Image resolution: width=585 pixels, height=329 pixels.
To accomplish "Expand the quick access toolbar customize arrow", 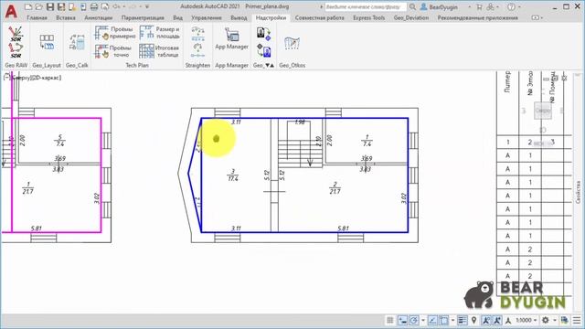I will click(x=147, y=6).
